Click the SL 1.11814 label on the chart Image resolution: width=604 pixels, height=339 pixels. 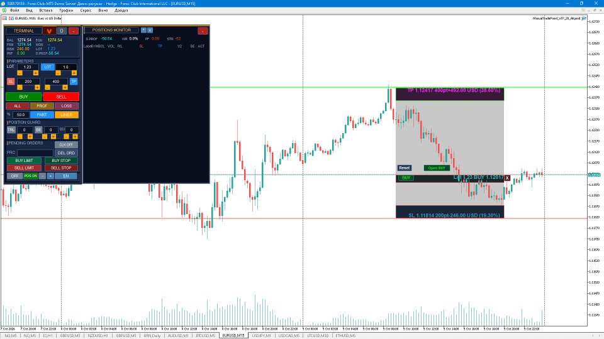(454, 215)
